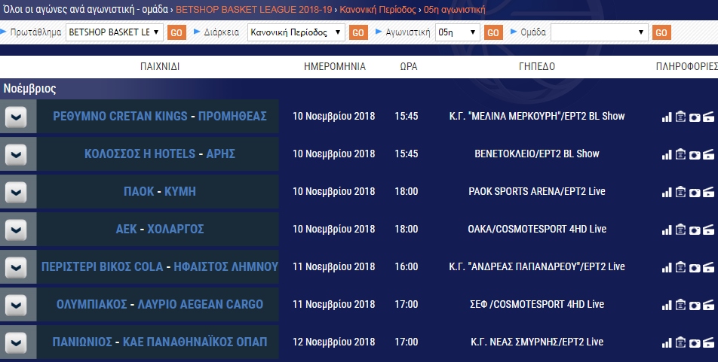718x362 pixels.
Task: Open ΟΛΥΜΠΙΑΚΟΣ team link
Action: [91, 304]
